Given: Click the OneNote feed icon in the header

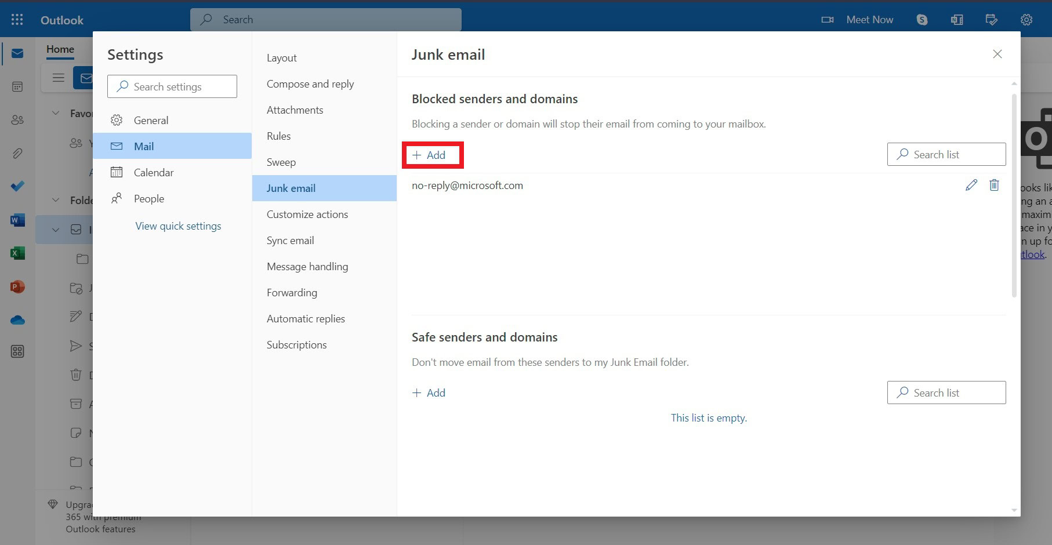Looking at the screenshot, I should click(x=957, y=20).
